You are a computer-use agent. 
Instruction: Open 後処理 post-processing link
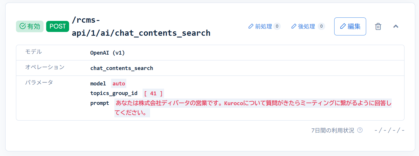306,26
